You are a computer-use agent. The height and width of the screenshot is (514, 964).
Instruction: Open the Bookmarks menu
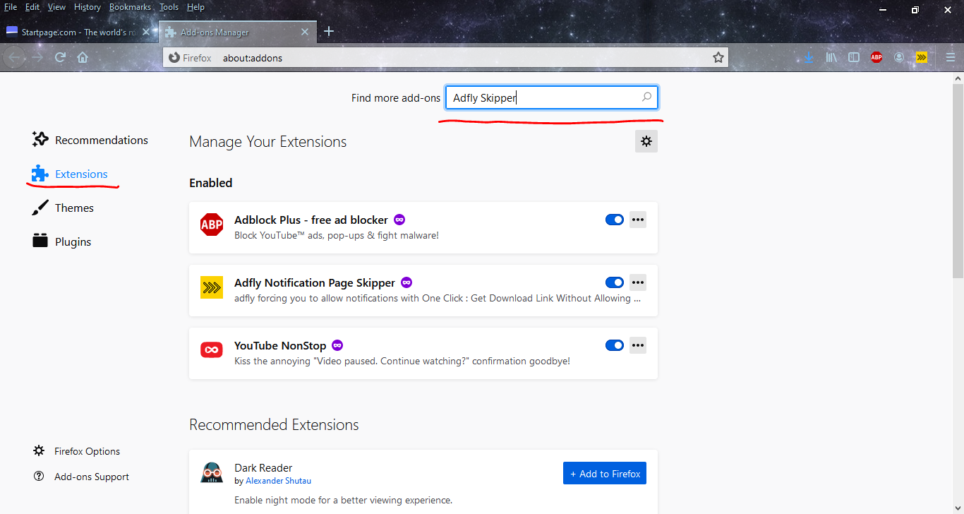[130, 7]
